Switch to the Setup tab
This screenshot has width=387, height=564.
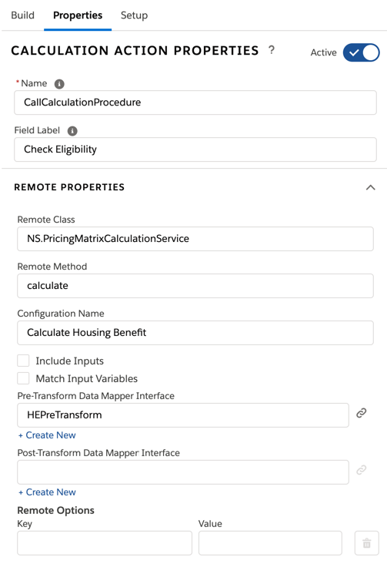[x=134, y=15]
